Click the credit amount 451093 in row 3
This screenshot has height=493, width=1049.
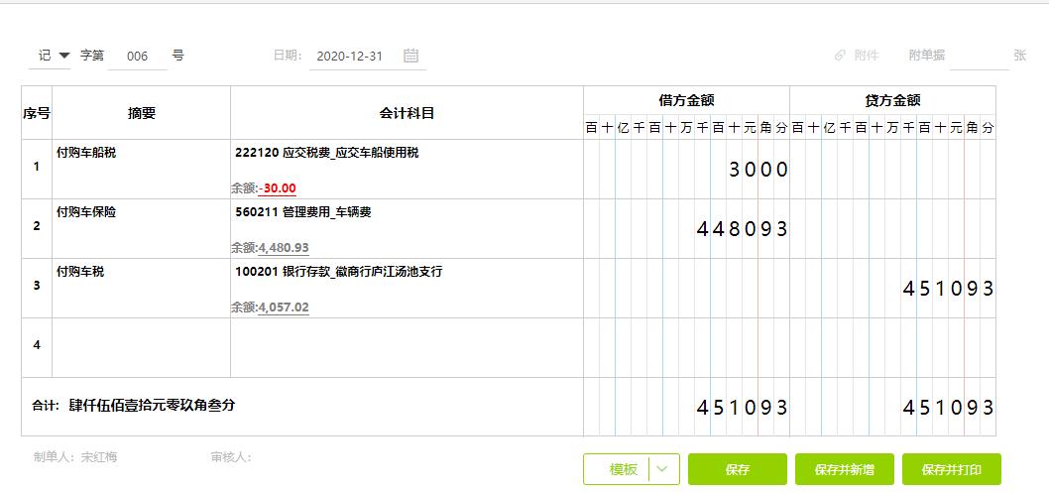pyautogui.click(x=947, y=289)
